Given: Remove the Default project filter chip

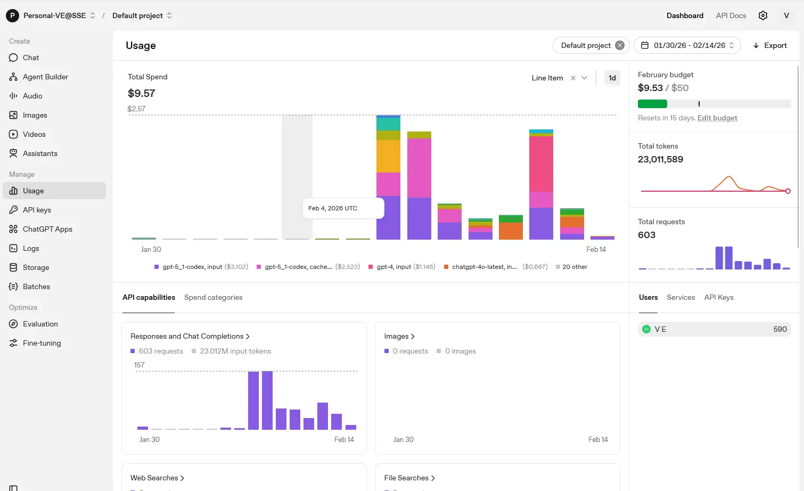Looking at the screenshot, I should point(620,45).
